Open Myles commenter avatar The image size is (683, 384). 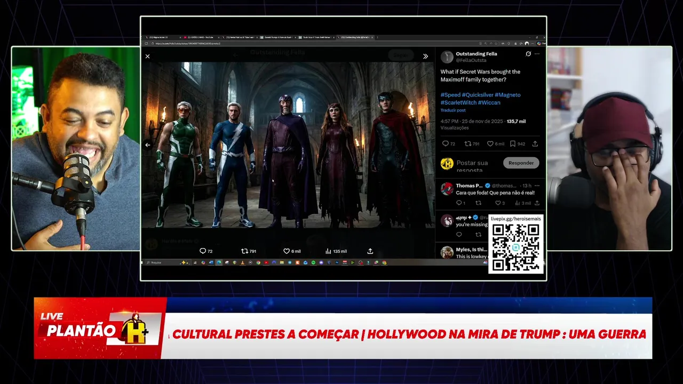447,252
